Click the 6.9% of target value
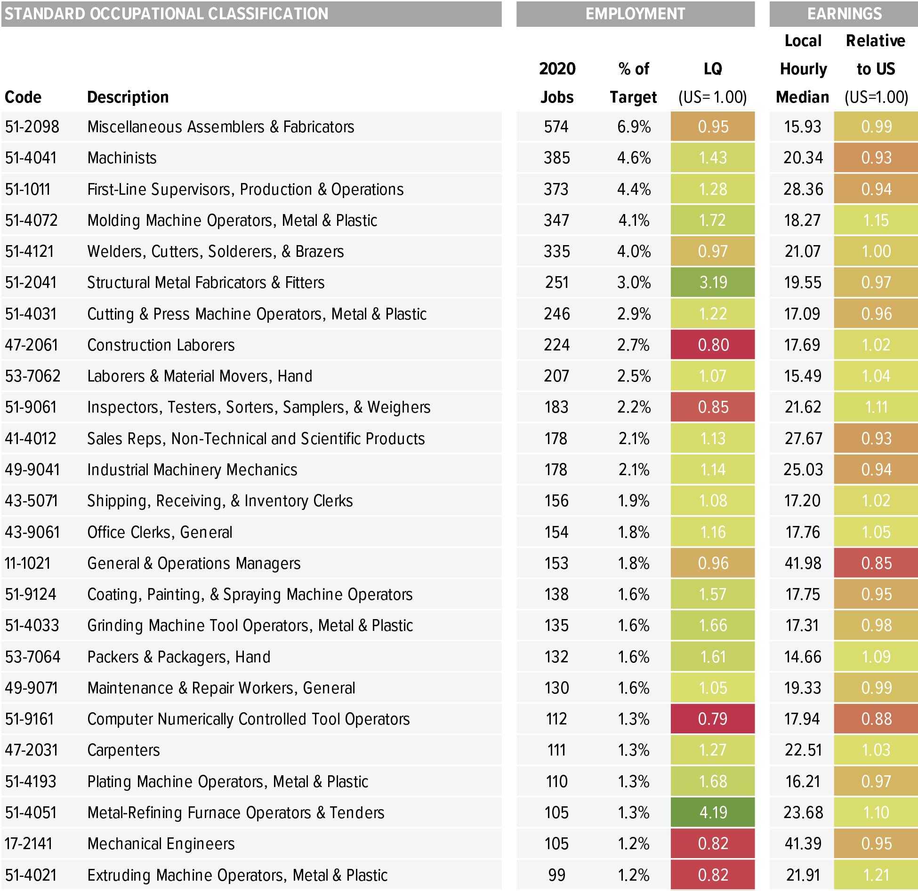918x891 pixels. click(634, 127)
